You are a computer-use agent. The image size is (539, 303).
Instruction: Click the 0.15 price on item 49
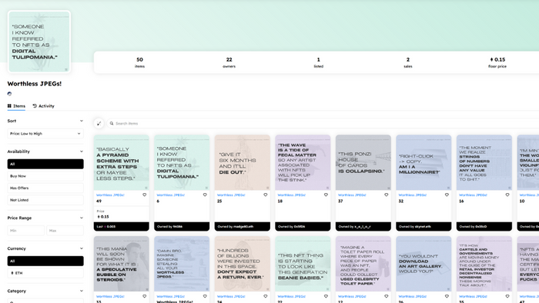[103, 217]
